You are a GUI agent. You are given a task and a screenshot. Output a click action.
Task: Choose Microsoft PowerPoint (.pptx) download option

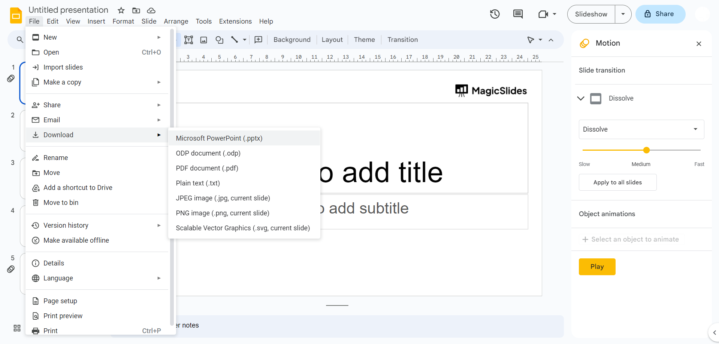tap(219, 138)
